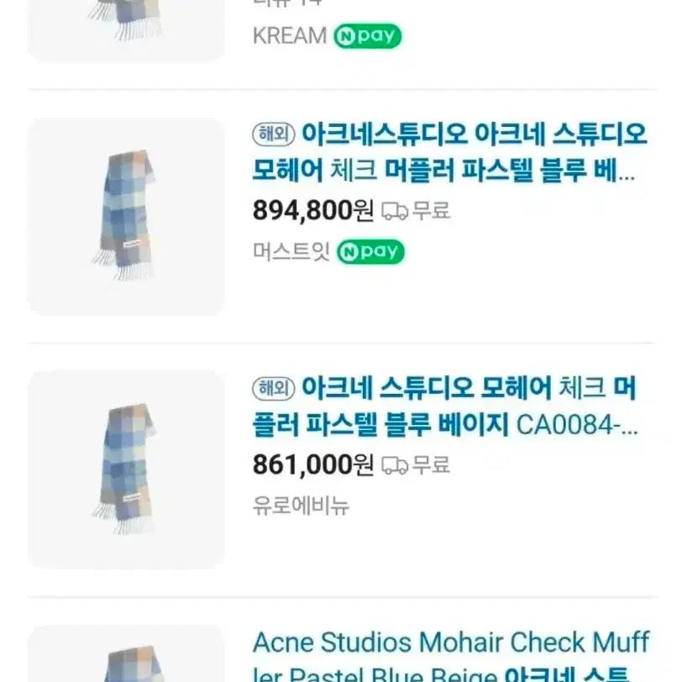
Task: Open the 아크네스튜디오 아크네 스튜디오 모헤어 listing title
Action: [449, 152]
